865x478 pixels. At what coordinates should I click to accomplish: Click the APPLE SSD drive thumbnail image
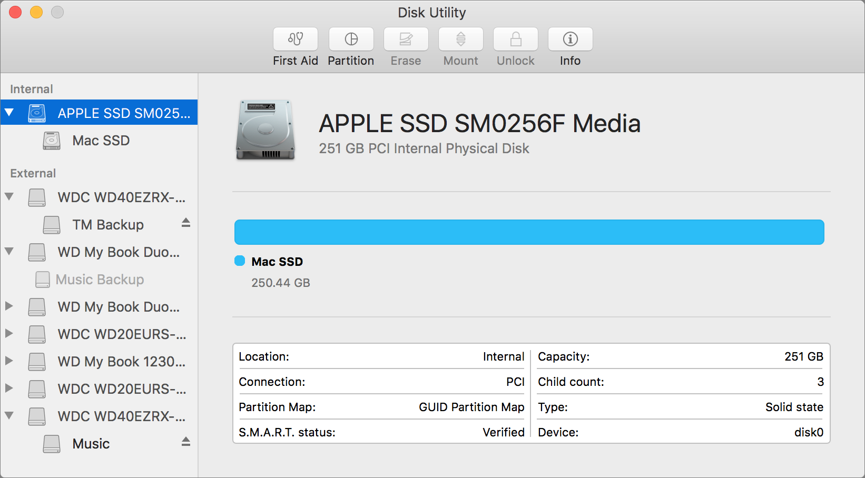coord(266,130)
